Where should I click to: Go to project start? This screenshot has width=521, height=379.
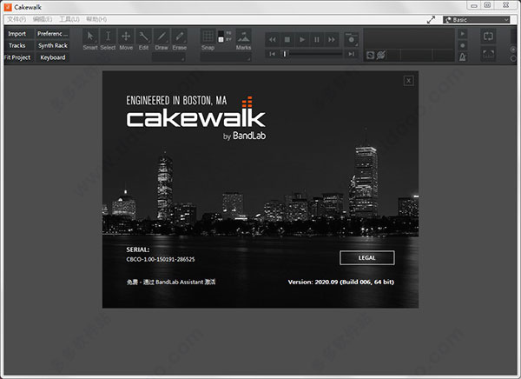click(272, 54)
